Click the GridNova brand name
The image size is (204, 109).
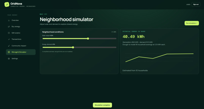(x=16, y=4)
